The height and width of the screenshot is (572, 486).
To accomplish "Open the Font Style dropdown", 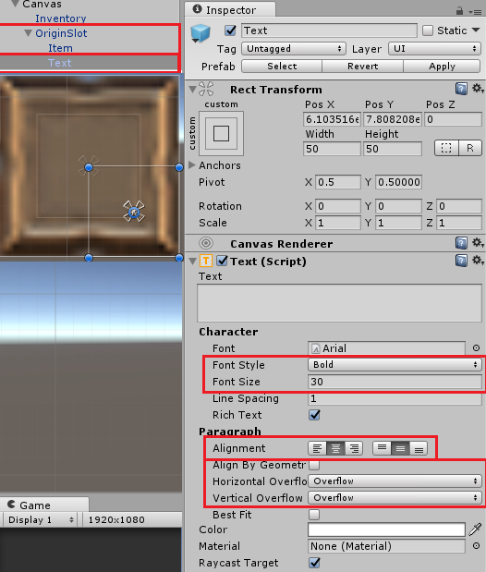I will coord(395,364).
